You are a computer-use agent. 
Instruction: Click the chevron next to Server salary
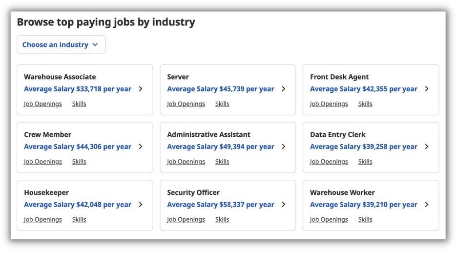(x=284, y=89)
